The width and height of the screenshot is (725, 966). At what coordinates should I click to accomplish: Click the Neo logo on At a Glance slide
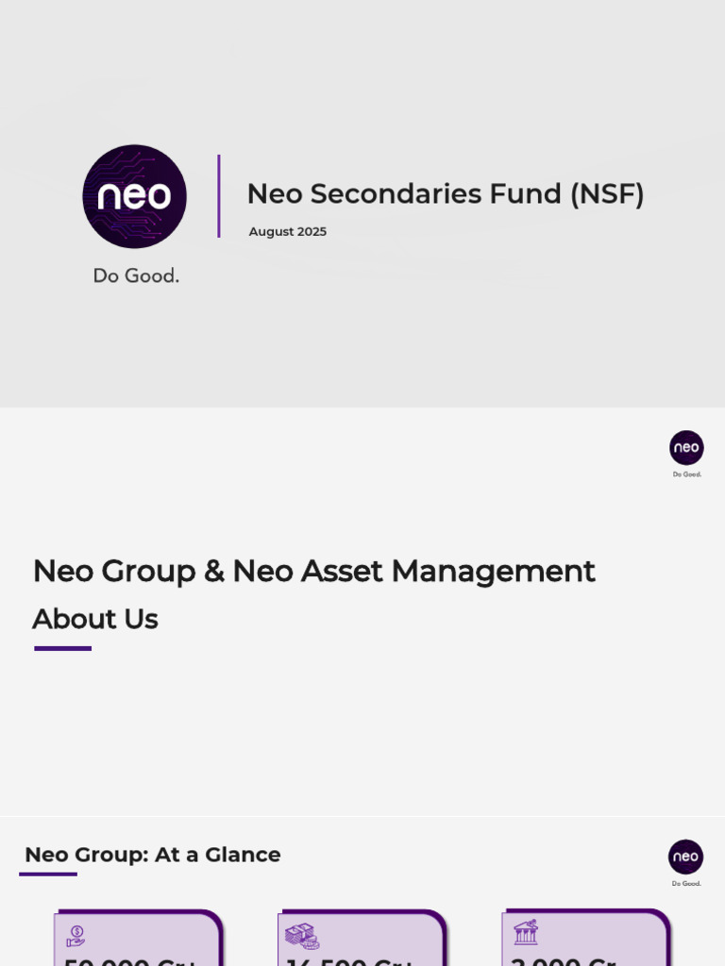point(685,857)
